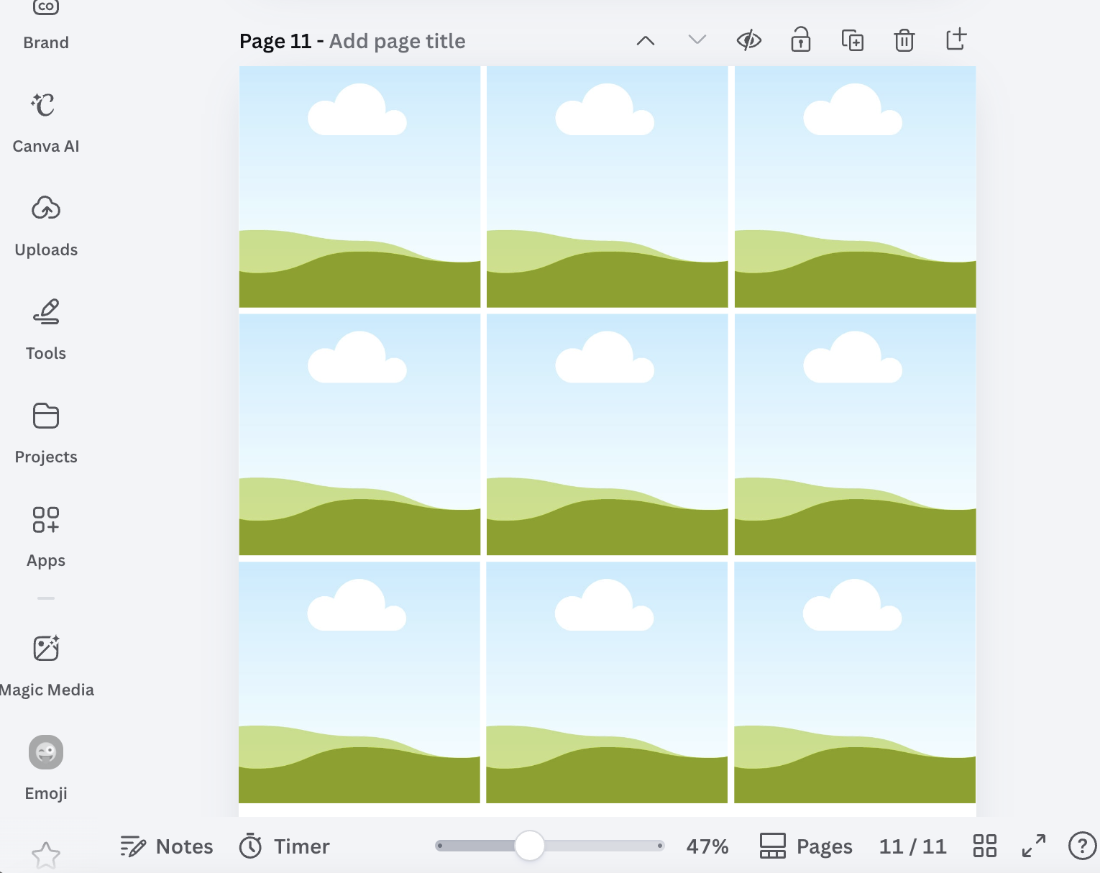Screen dimensions: 1100x873
Task: Delete page 11 with trash icon
Action: tap(904, 40)
